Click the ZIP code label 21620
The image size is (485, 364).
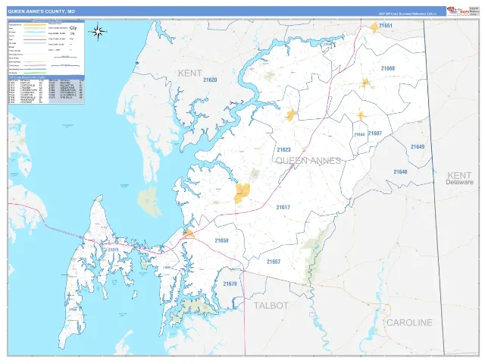[210, 80]
